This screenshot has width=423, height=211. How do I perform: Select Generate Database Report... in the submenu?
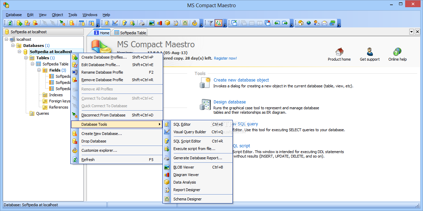pyautogui.click(x=198, y=158)
